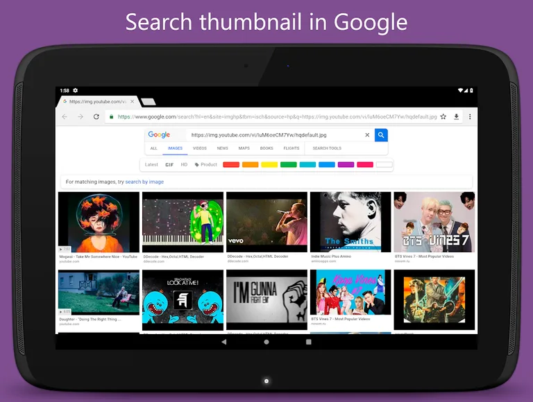Image resolution: width=533 pixels, height=402 pixels.
Task: Filter images by pink color swatch
Action: click(x=365, y=165)
